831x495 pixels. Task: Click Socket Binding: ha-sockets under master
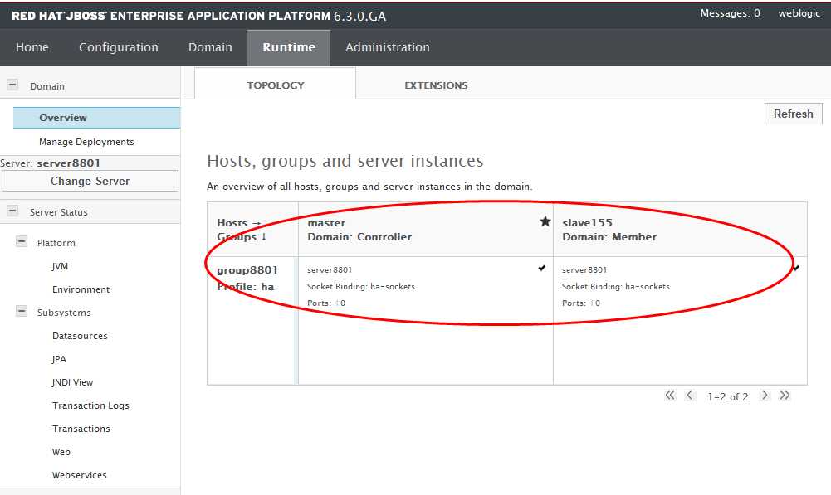click(361, 286)
